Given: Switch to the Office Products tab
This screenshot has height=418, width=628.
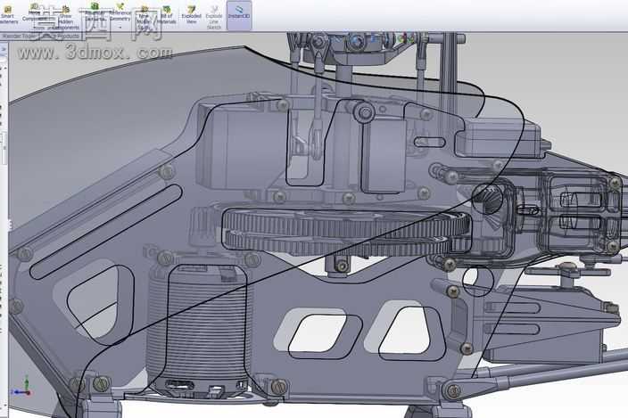Looking at the screenshot, I should [x=60, y=36].
